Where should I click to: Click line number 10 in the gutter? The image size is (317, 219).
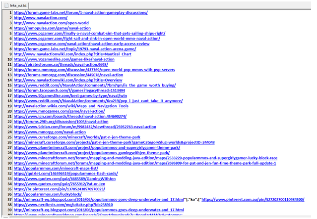coord(10,59)
